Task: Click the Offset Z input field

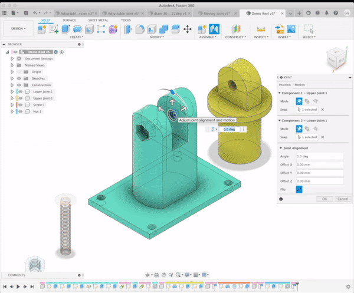Action: [319, 181]
